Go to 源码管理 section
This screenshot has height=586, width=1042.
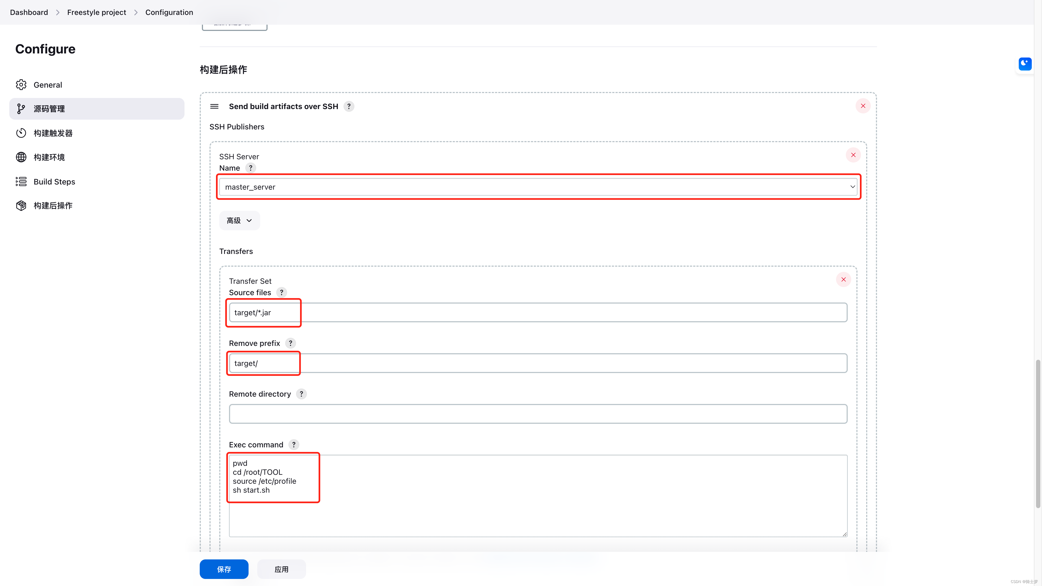(x=97, y=109)
